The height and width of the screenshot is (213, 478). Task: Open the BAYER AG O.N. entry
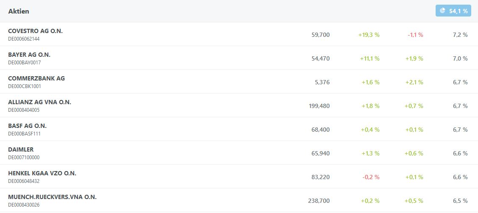coord(29,55)
